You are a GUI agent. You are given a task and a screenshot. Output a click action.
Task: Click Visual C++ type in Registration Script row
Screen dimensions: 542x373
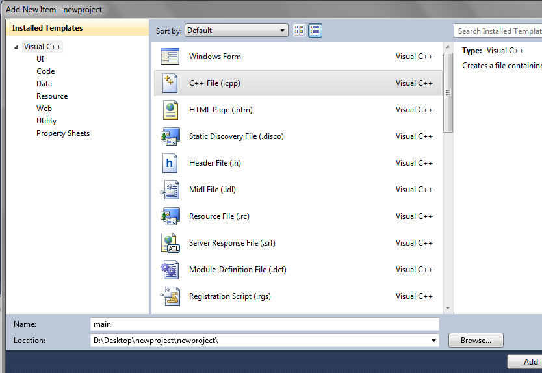[414, 296]
